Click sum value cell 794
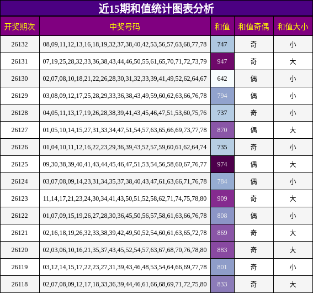Screen dimensions: 313x293 point(222,96)
